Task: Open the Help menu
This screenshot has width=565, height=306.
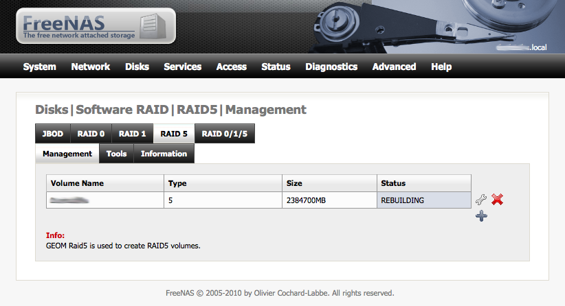Action: (441, 67)
